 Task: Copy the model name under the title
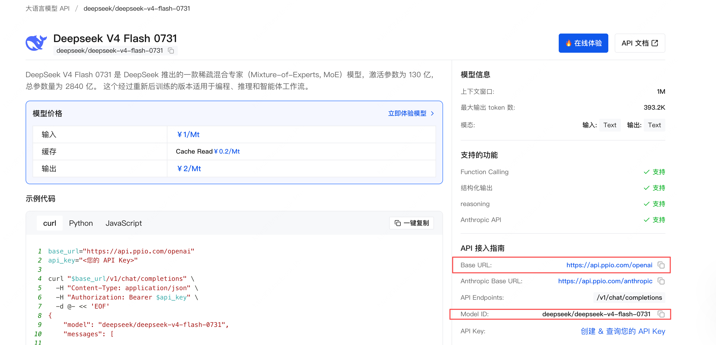click(171, 51)
